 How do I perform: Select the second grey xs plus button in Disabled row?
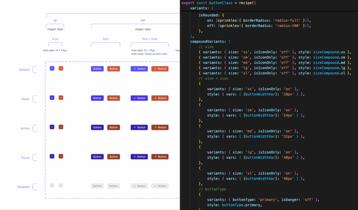(61, 186)
